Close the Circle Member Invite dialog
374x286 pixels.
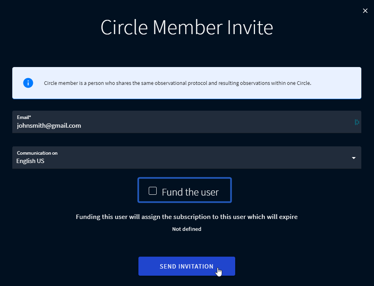(x=365, y=11)
